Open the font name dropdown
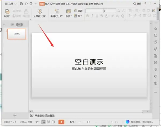The height and width of the screenshot is (127, 161). point(102,11)
